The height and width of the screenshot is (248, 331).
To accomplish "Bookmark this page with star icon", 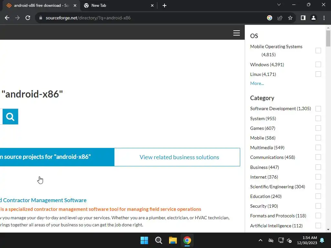I will [290, 18].
